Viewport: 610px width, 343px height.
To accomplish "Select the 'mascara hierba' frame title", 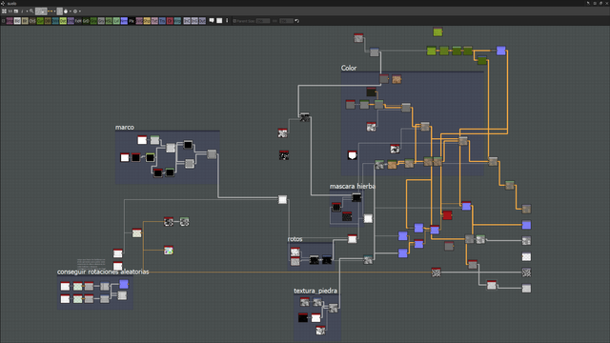I will 353,187.
